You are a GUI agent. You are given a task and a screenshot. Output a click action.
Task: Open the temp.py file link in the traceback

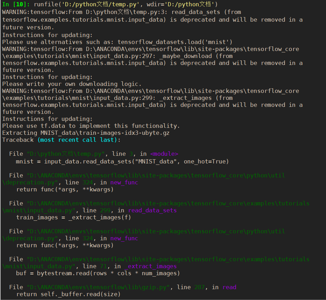click(x=66, y=154)
